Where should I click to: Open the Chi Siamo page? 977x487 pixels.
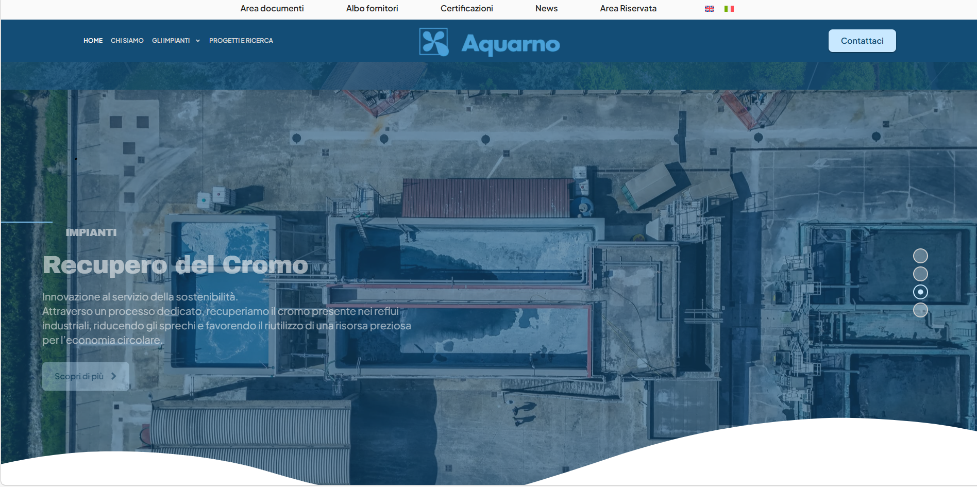click(127, 41)
